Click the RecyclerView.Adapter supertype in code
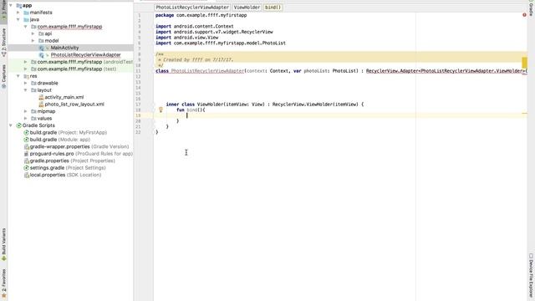 392,71
